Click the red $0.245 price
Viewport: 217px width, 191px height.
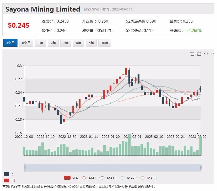tap(19, 25)
